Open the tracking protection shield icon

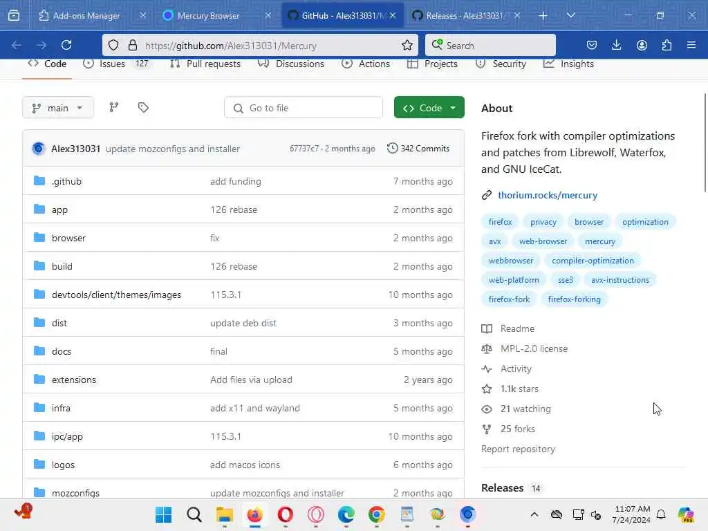pyautogui.click(x=113, y=45)
